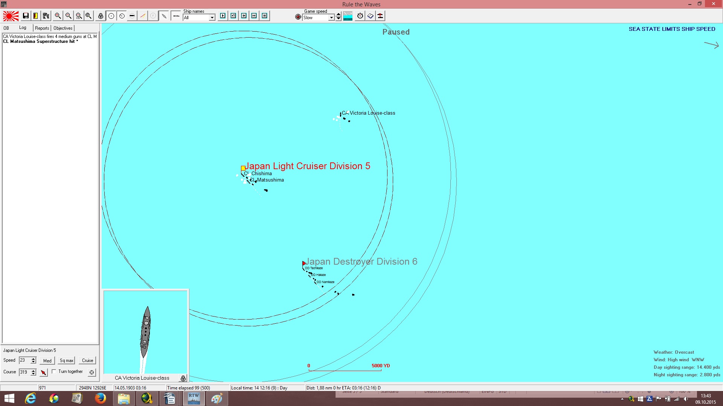The image size is (723, 406).
Task: Click the yellow exit door icon
Action: coord(36,16)
